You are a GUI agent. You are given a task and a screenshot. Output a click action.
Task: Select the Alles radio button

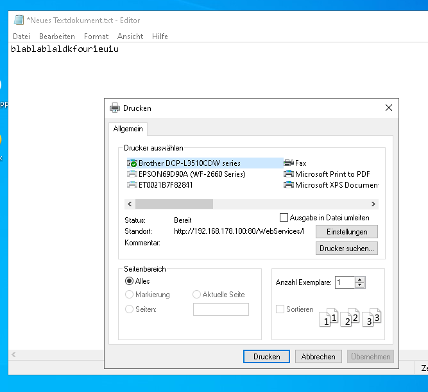pyautogui.click(x=129, y=281)
